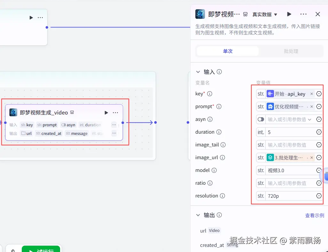Run the 即梦视频 node from the panel header
This screenshot has width=328, height=252.
[x=289, y=14]
